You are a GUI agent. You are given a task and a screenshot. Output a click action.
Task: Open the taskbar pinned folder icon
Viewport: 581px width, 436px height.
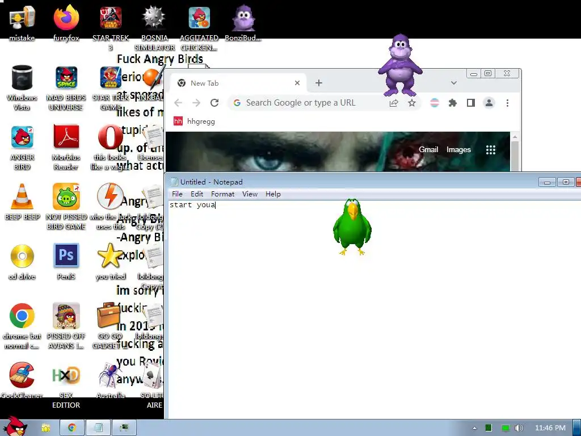45,428
